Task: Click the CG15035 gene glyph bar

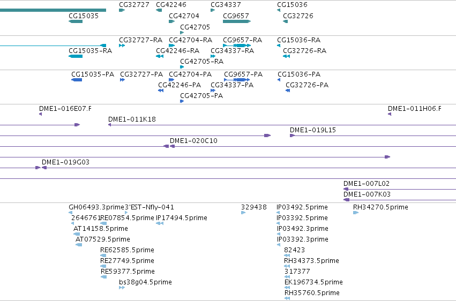Action: click(x=76, y=21)
